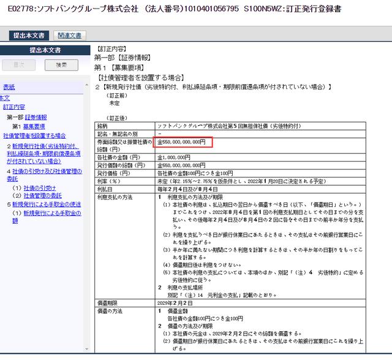Screen dimensions: 392x360
Task: Click the 未定 text under 訂正前
Action: [115, 103]
